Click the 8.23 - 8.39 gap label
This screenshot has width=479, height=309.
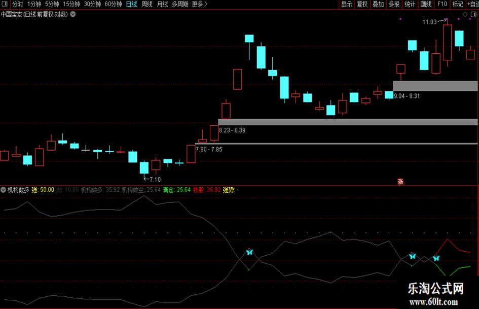[232, 130]
